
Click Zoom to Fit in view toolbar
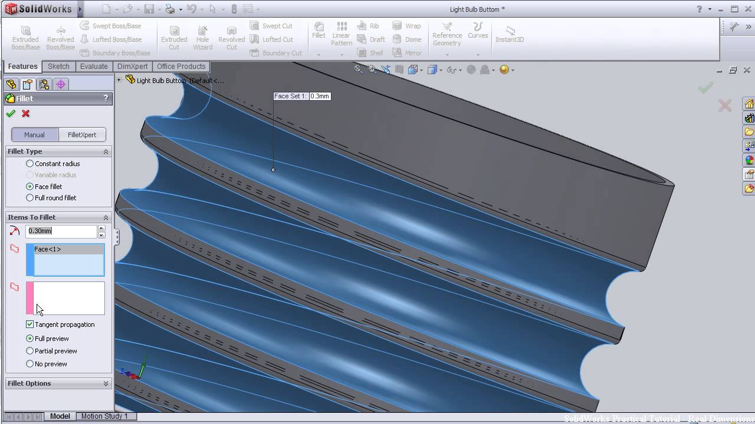[358, 69]
